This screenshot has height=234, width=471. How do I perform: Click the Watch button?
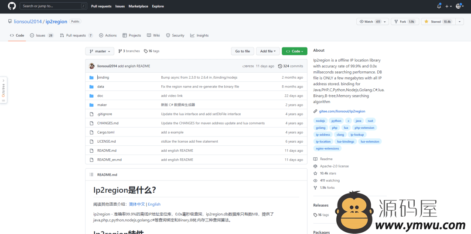pyautogui.click(x=369, y=22)
